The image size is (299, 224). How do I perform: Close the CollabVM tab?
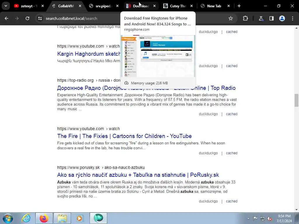80,6
